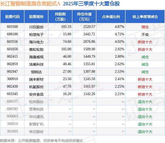Select stock name 瑞丰新材

(36, 79)
